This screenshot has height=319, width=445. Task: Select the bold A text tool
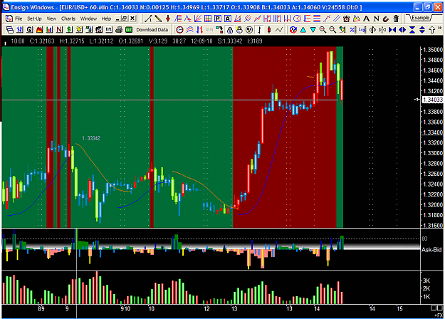click(x=367, y=19)
